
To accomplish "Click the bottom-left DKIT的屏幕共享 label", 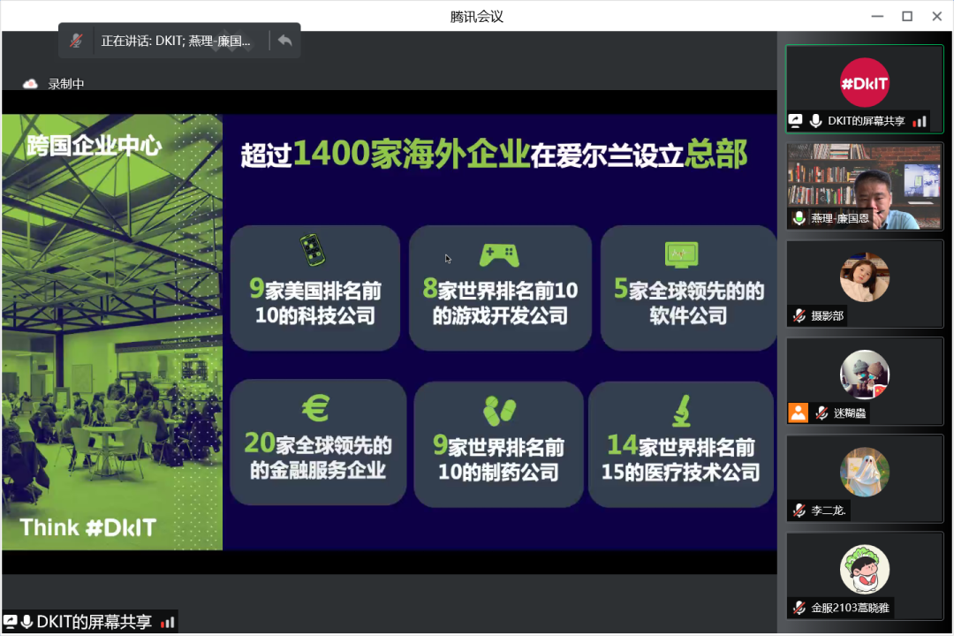I will (x=94, y=622).
